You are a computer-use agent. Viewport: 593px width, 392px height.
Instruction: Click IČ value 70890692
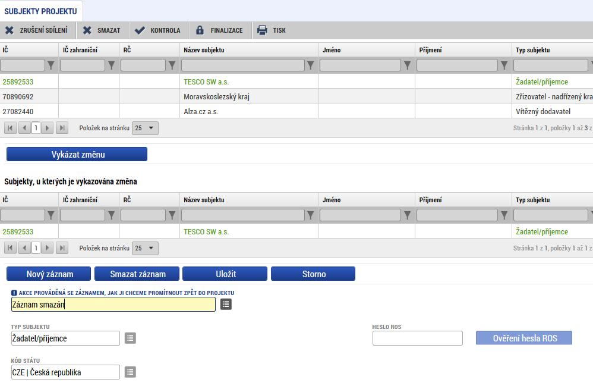(18, 96)
